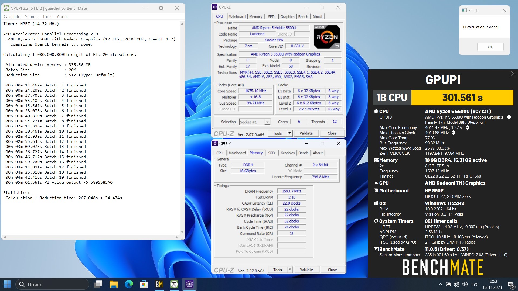The image size is (518, 291).
Task: Click Close button in lower CPU-Z window
Action: (332, 269)
